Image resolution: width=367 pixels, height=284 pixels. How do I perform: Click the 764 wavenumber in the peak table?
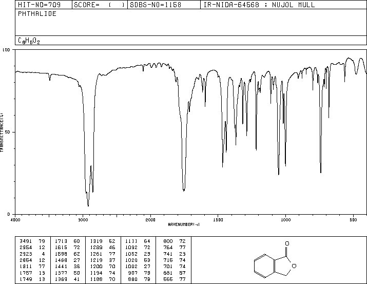[168, 248]
